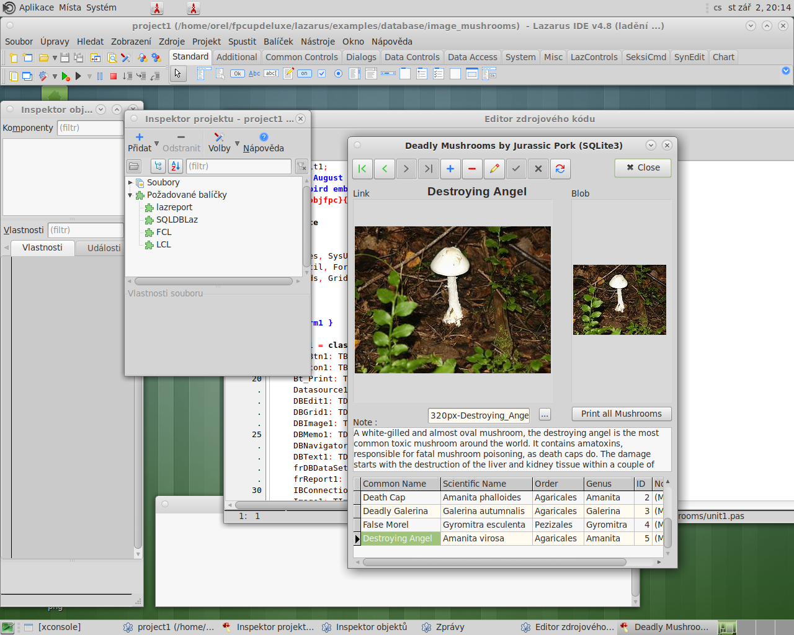The height and width of the screenshot is (635, 794).
Task: Refresh data with the circular arrows icon
Action: pos(560,169)
